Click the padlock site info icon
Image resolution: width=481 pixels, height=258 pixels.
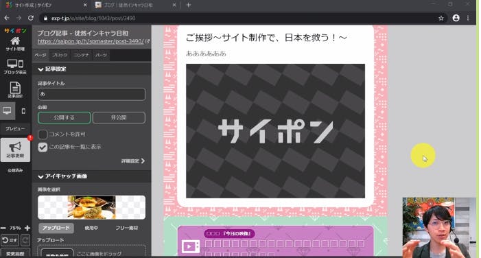tap(46, 19)
